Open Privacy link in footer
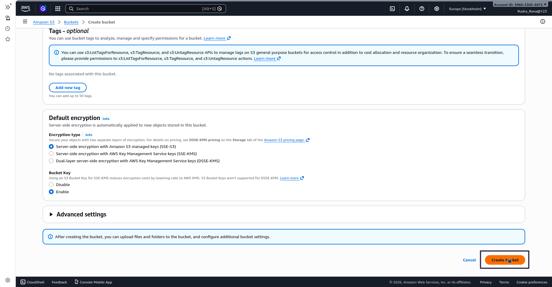Viewport: 552px width, 287px height. coord(486,282)
